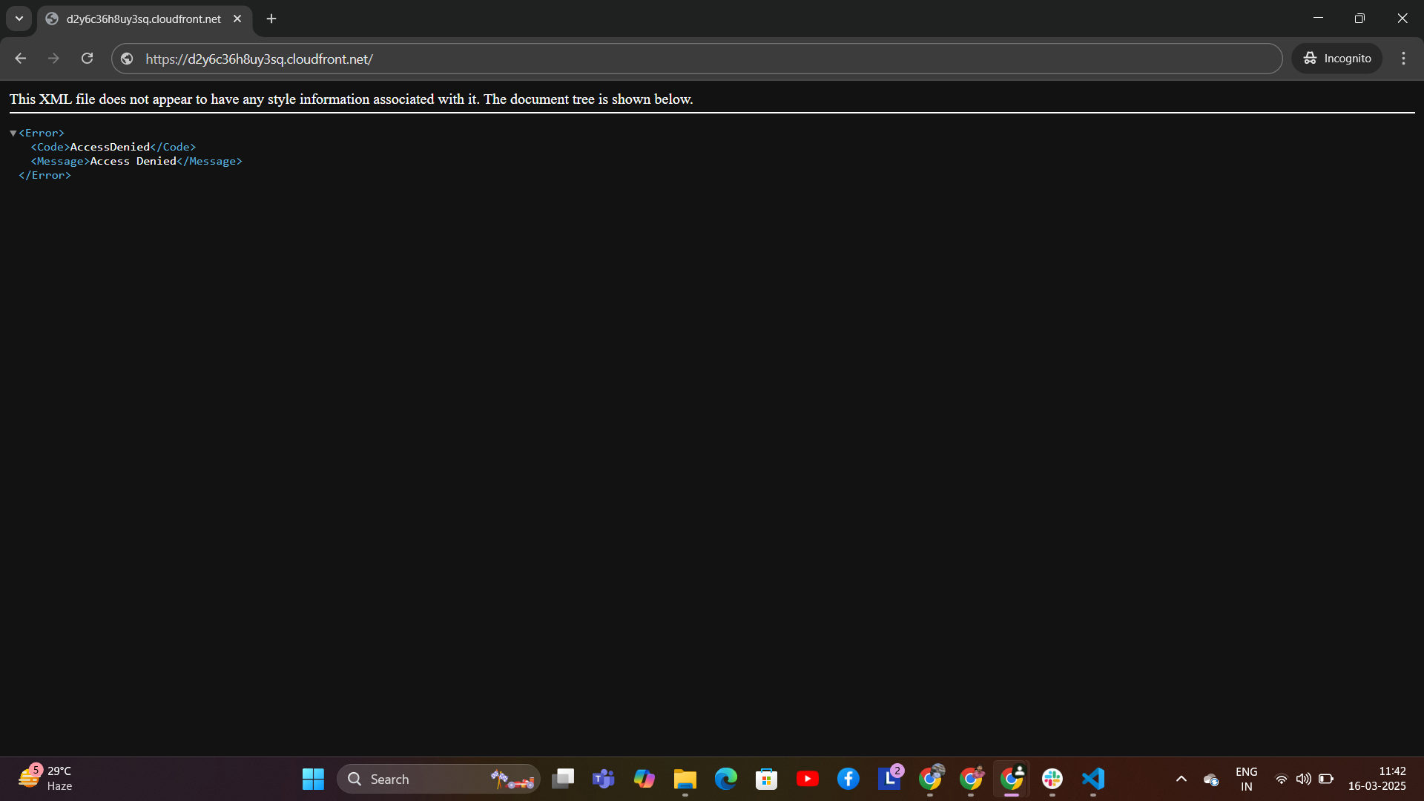
Task: Open Task View from taskbar
Action: (563, 779)
